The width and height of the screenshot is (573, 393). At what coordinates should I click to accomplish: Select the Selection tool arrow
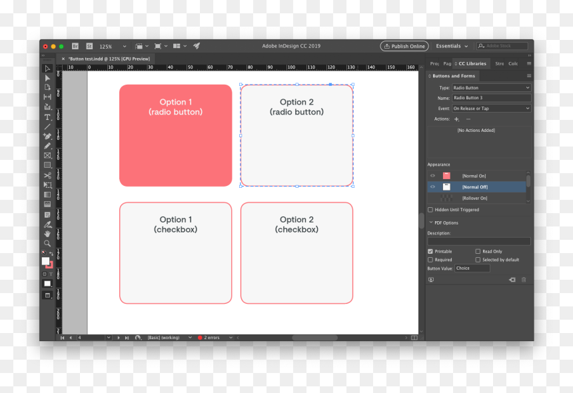tap(47, 69)
